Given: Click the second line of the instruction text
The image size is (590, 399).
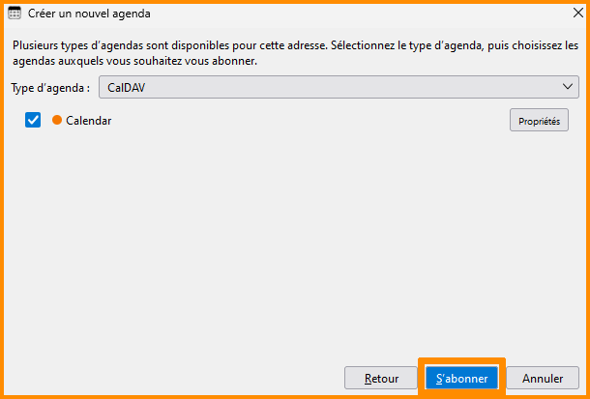Looking at the screenshot, I should [135, 61].
